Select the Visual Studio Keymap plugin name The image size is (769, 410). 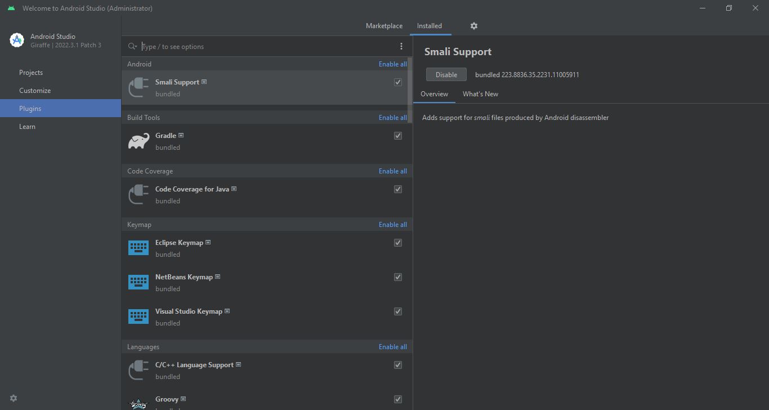(189, 311)
